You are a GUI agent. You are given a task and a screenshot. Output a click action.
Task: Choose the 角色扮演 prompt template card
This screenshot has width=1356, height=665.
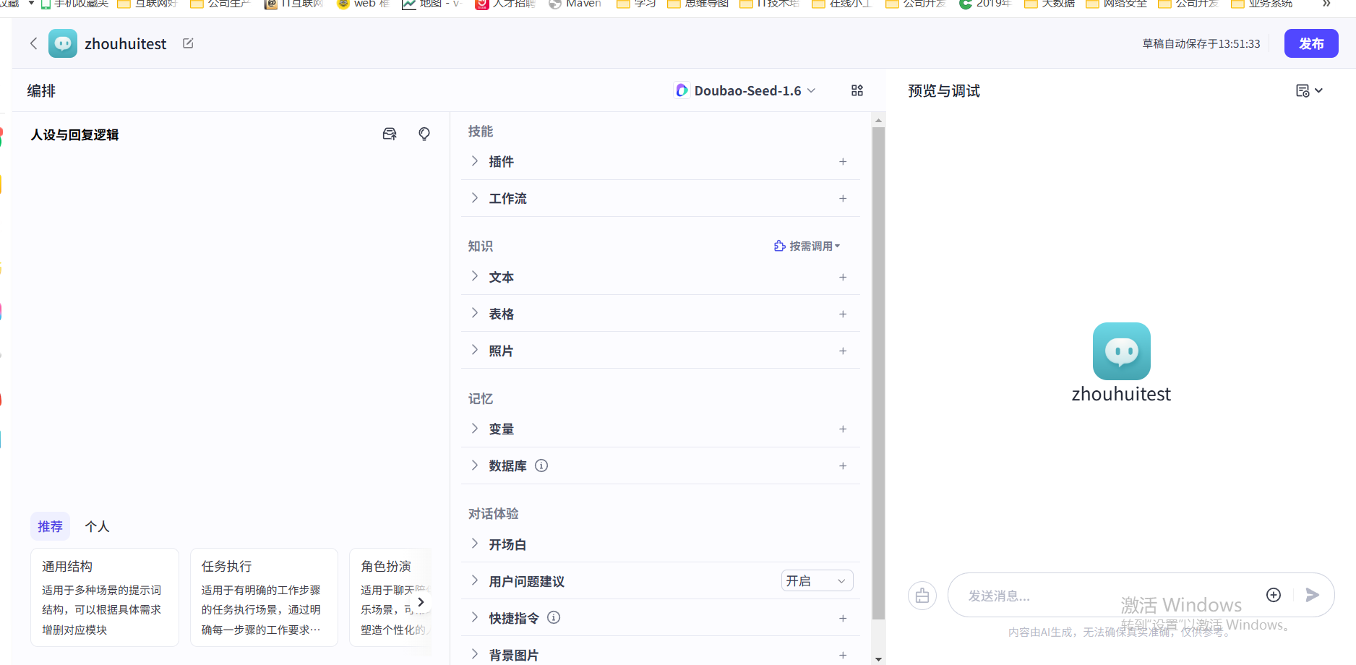pos(391,597)
